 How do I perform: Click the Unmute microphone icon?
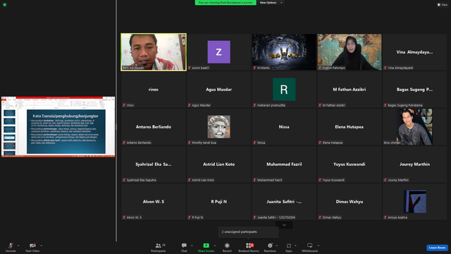[x=11, y=246]
